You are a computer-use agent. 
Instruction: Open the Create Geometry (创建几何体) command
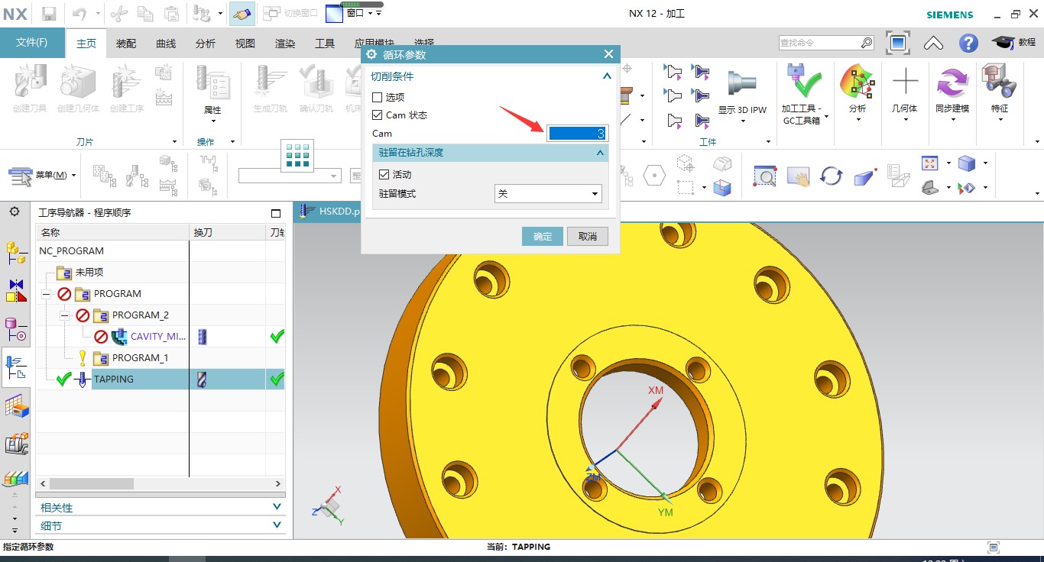[x=78, y=88]
